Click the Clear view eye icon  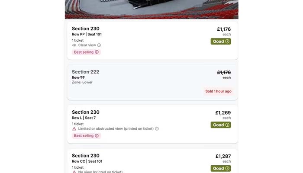(x=74, y=45)
